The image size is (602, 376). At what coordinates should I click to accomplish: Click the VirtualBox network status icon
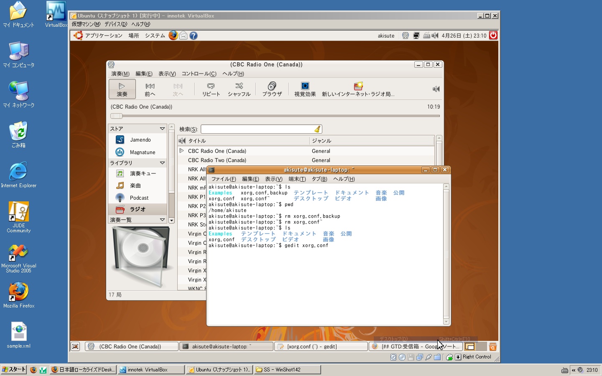(420, 357)
